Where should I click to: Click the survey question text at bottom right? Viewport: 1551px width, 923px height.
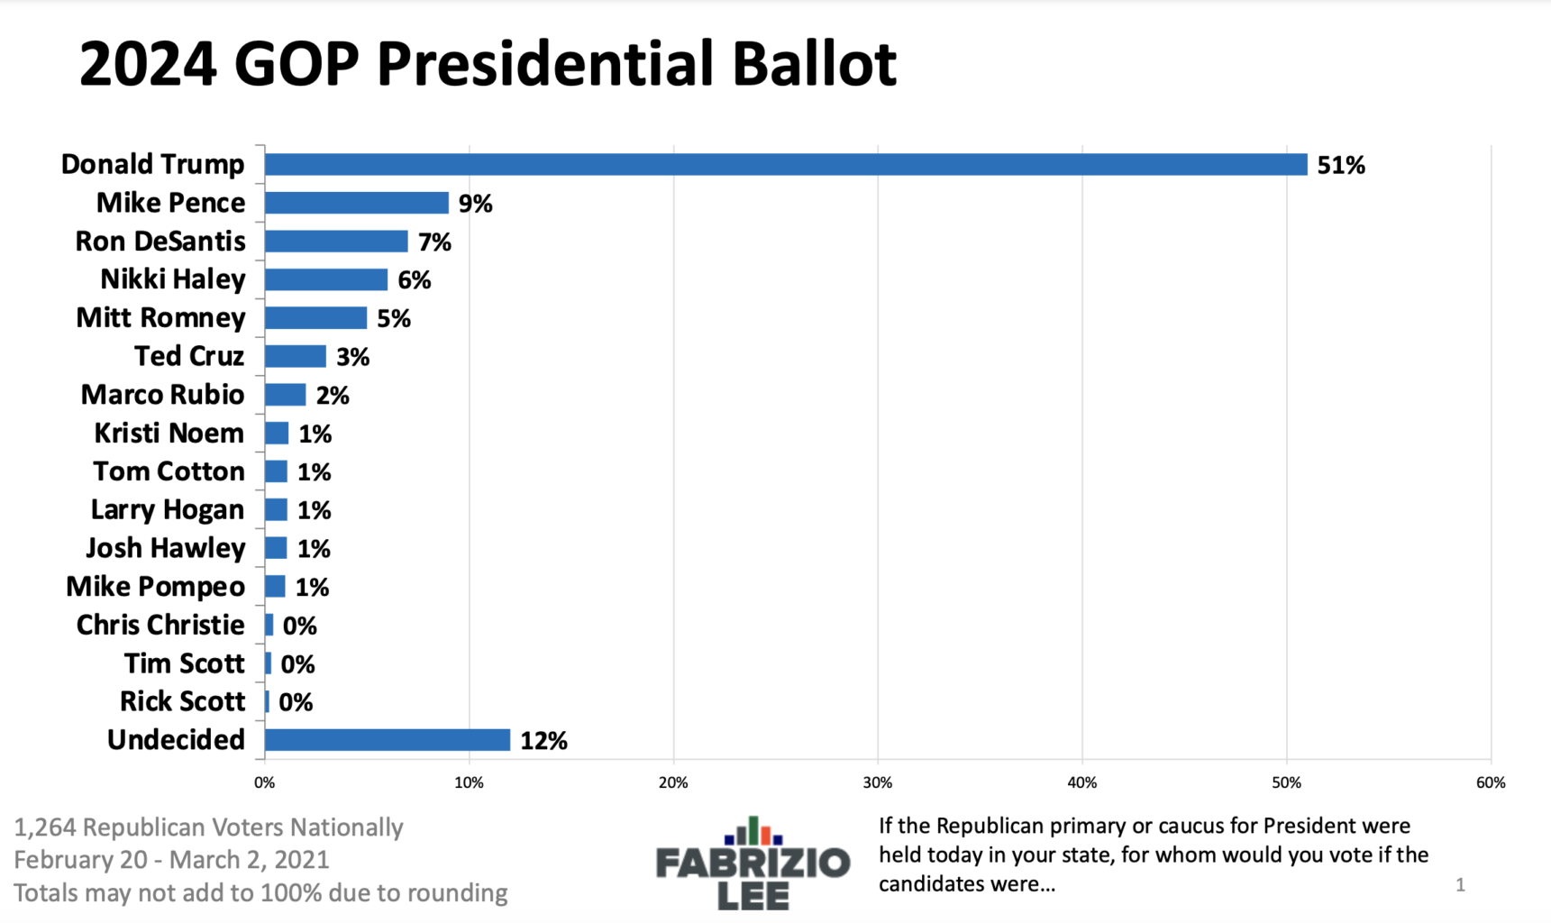1153,854
